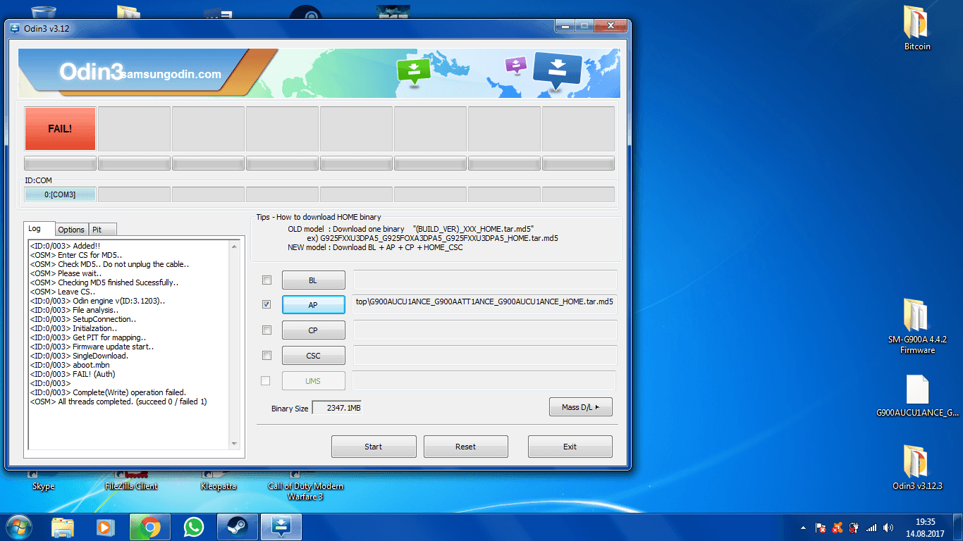The image size is (963, 541).
Task: Open the Action Center flag in the tray
Action: click(x=821, y=528)
